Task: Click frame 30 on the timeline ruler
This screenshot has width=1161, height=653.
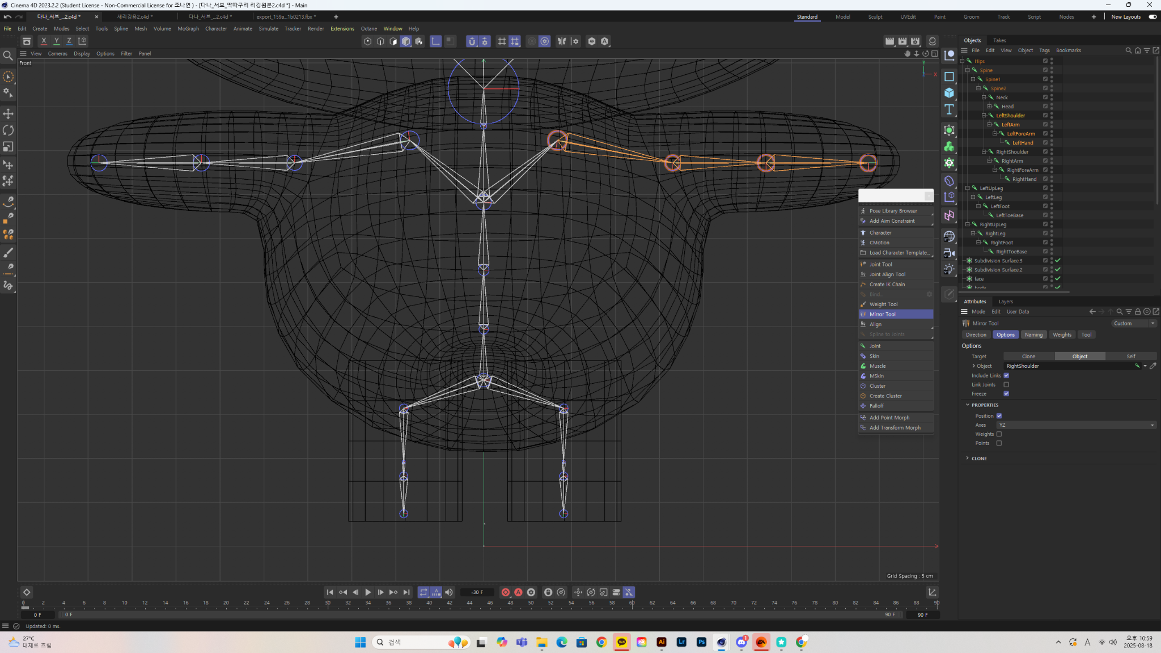Action: 328,603
